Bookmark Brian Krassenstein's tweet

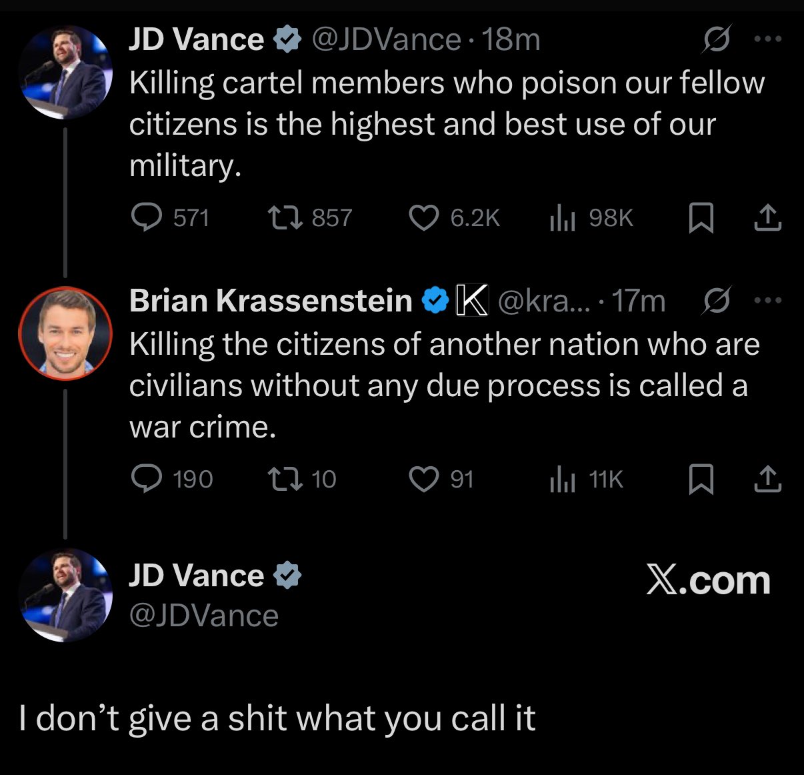click(701, 479)
